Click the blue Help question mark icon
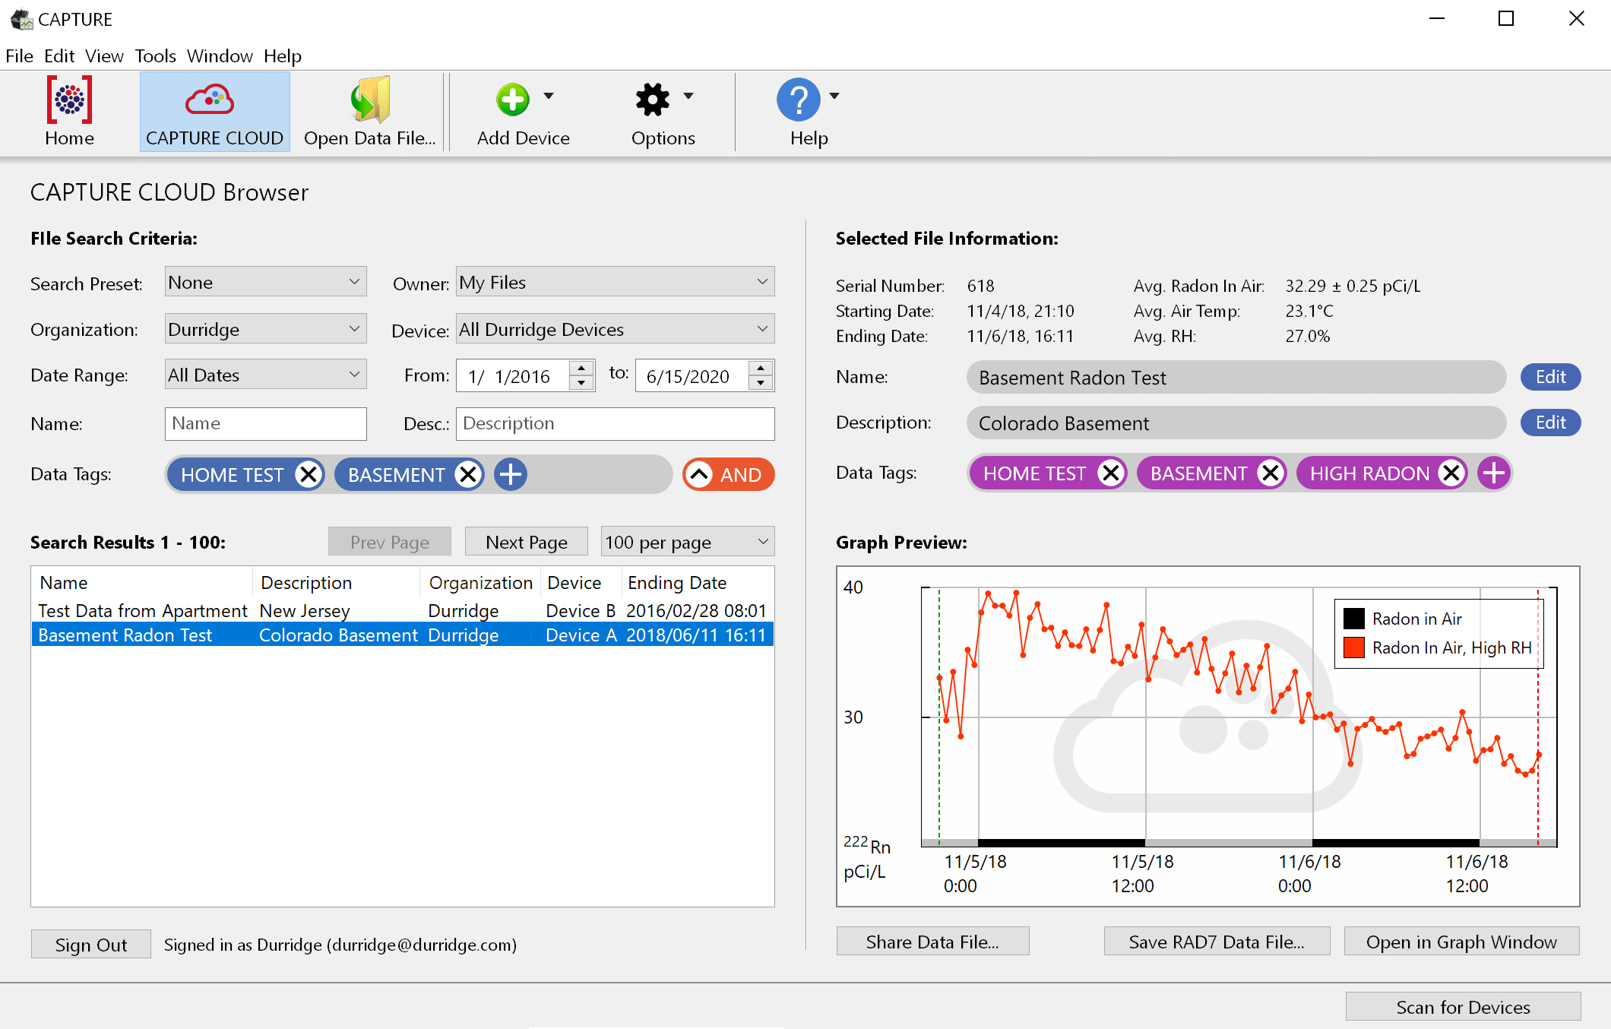The width and height of the screenshot is (1611, 1029). 798,100
